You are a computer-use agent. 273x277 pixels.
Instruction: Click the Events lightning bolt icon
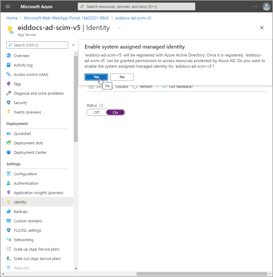(x=9, y=112)
